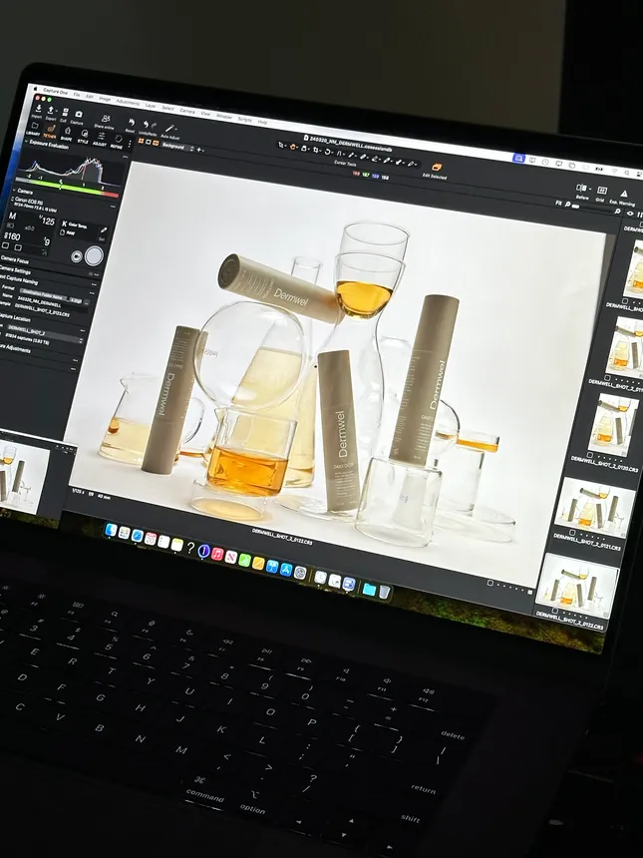
Task: Tick checkbox under DERMWELL_SHOT_2_0122.CR3 thumbnail
Action: click(x=556, y=611)
